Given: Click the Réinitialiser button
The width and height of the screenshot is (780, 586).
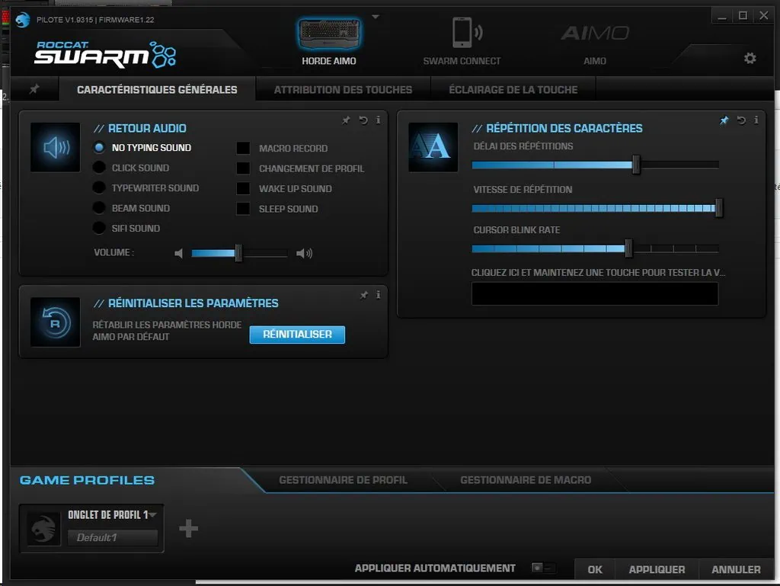Looking at the screenshot, I should click(297, 335).
